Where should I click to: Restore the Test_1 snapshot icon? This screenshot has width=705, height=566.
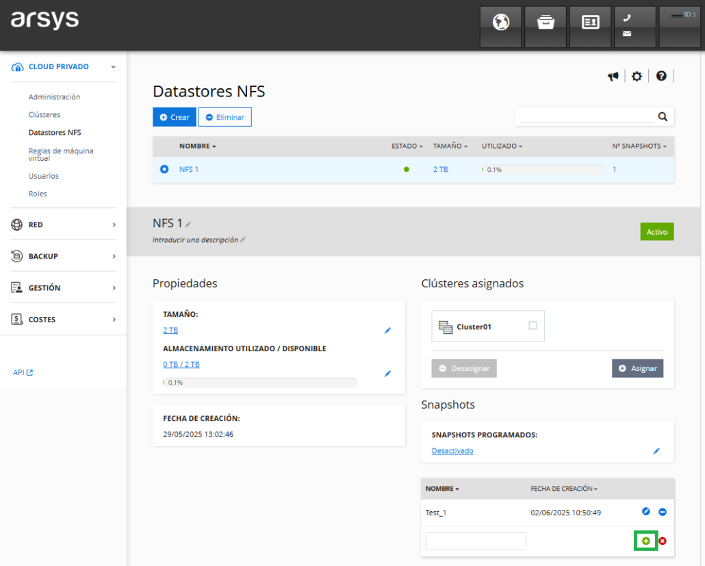[645, 512]
